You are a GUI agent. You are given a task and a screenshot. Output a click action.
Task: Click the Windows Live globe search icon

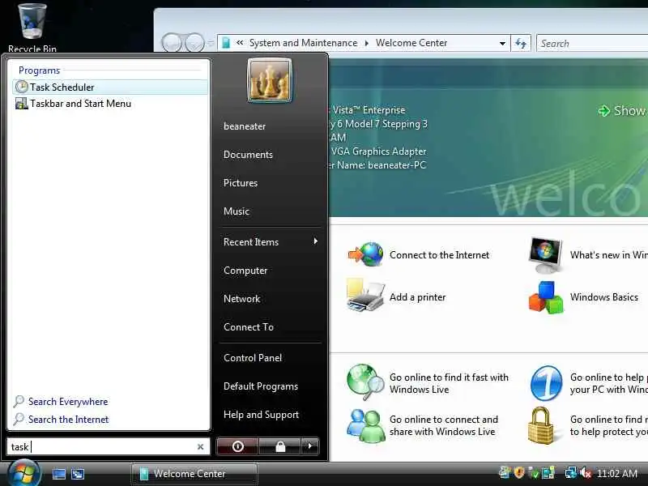[x=366, y=382]
